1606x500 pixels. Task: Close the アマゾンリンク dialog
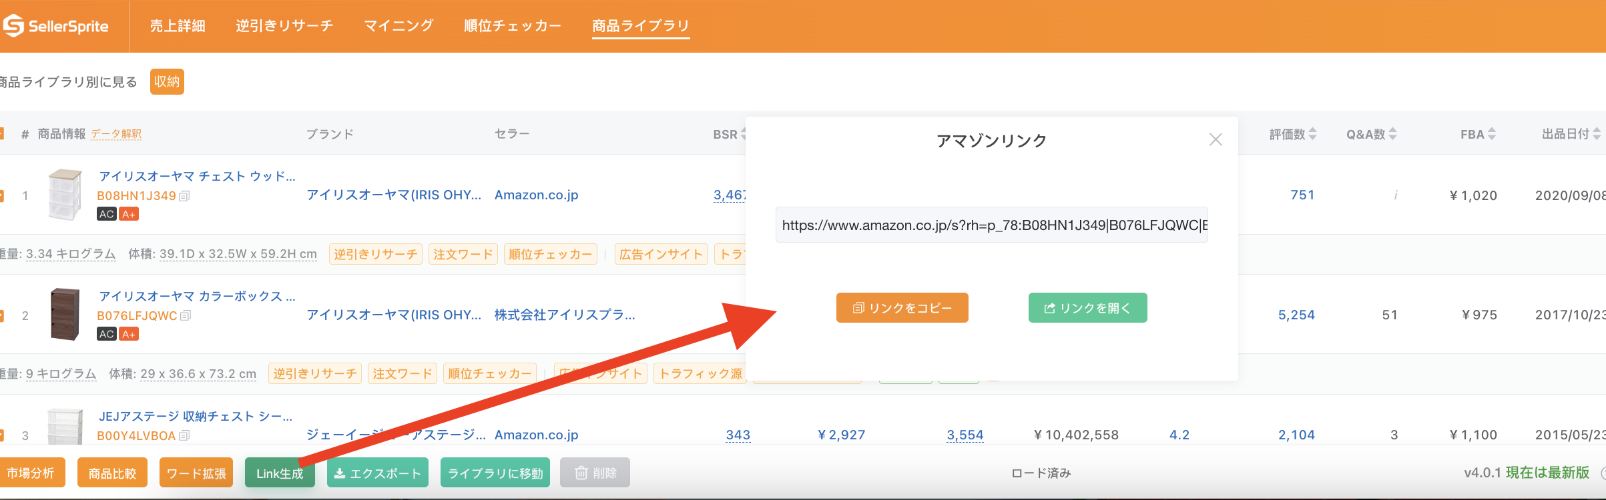[x=1216, y=139]
